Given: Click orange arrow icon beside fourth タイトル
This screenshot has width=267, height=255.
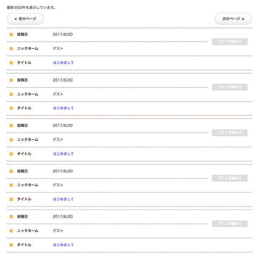Looking at the screenshot, I should (11, 199).
